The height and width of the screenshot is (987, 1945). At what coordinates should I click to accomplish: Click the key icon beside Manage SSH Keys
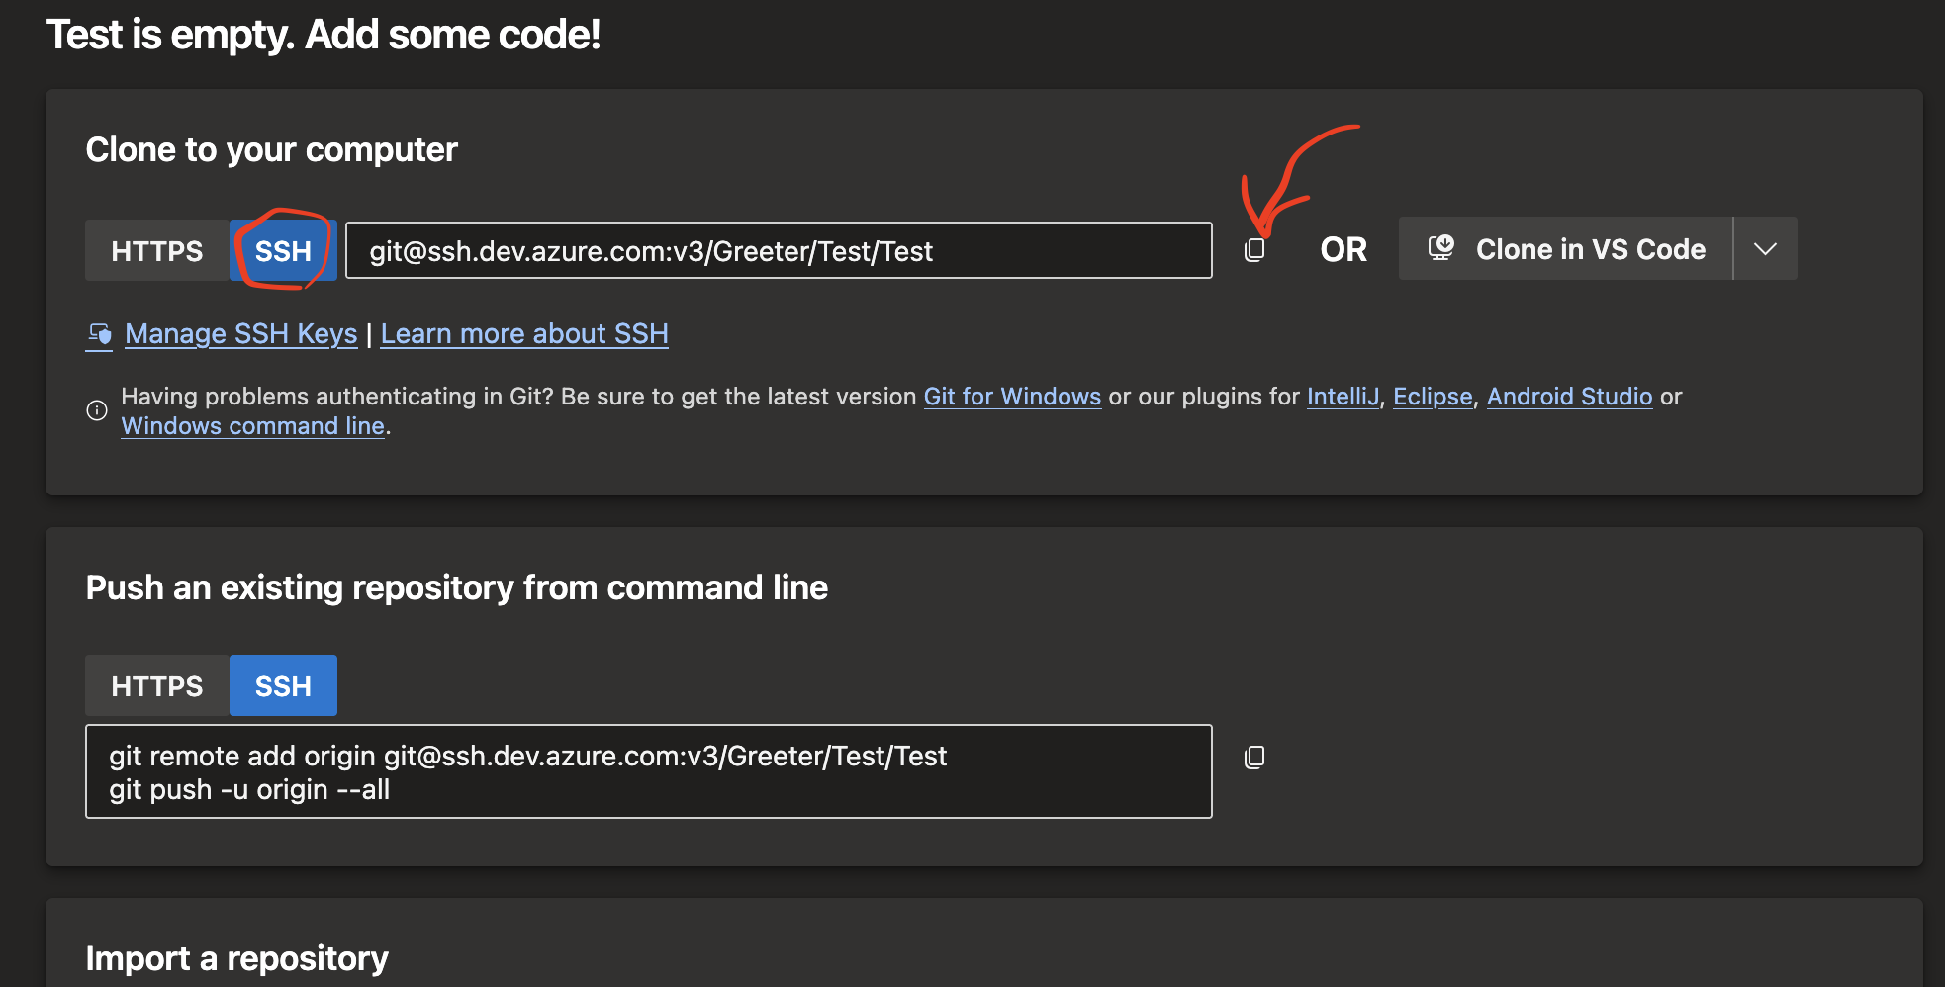[x=99, y=334]
